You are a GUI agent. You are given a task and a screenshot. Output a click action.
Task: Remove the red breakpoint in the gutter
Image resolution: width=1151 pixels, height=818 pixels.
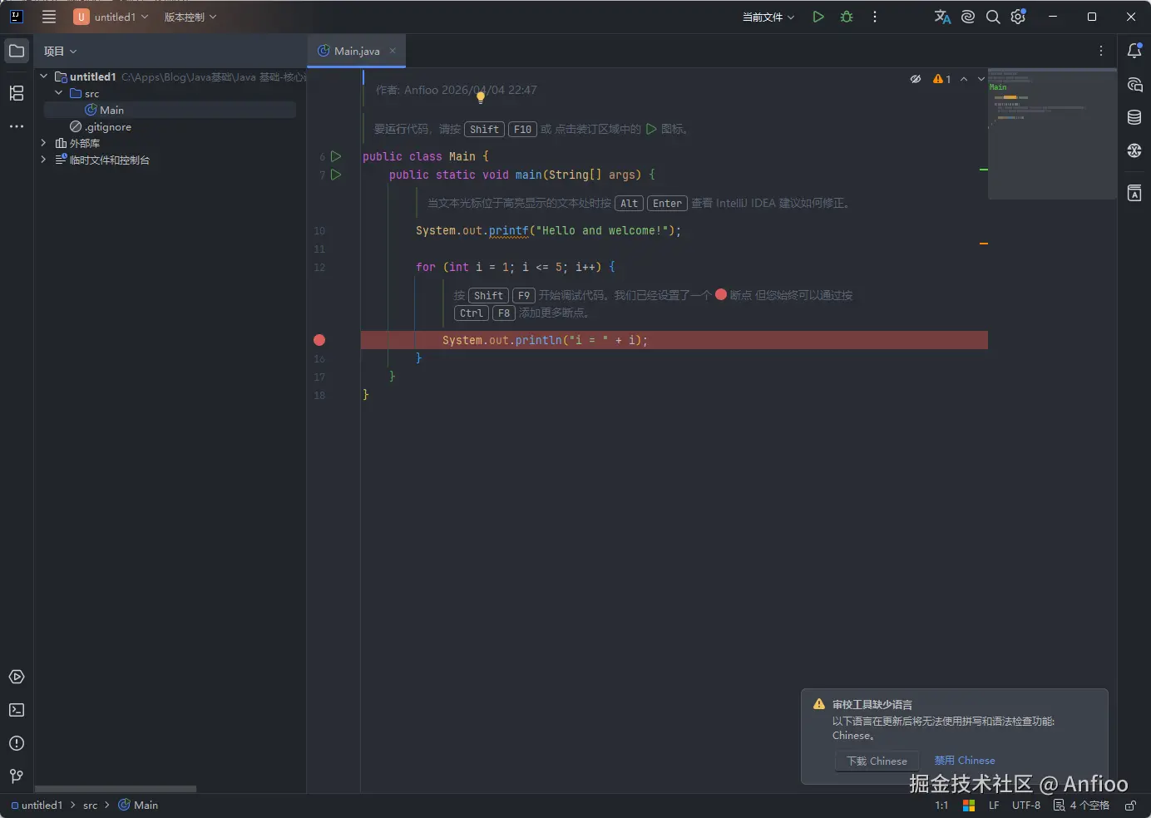tap(319, 340)
